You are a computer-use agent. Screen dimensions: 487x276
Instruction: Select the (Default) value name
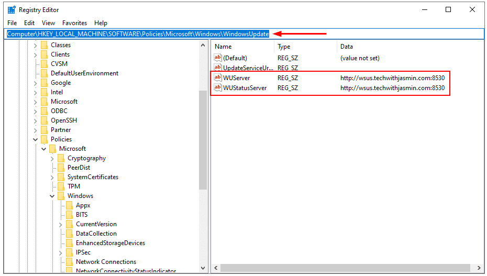pos(235,58)
